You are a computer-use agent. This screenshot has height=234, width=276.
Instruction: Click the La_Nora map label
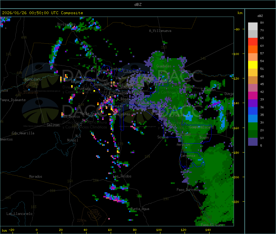coord(122,78)
